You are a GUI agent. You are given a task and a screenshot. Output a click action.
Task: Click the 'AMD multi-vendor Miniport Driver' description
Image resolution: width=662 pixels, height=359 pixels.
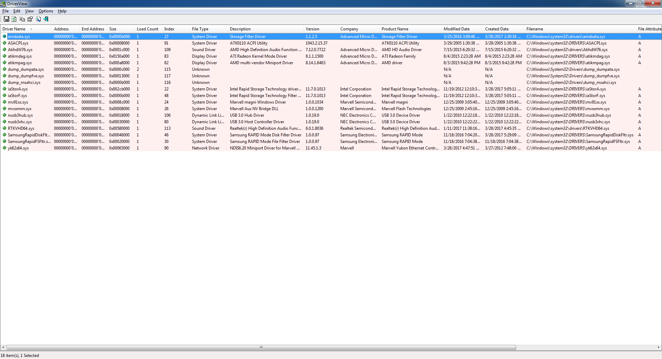(261, 63)
